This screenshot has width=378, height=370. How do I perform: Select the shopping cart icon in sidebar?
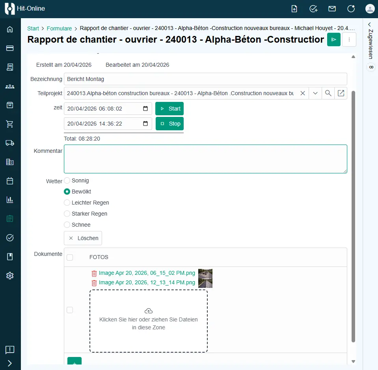click(9, 124)
